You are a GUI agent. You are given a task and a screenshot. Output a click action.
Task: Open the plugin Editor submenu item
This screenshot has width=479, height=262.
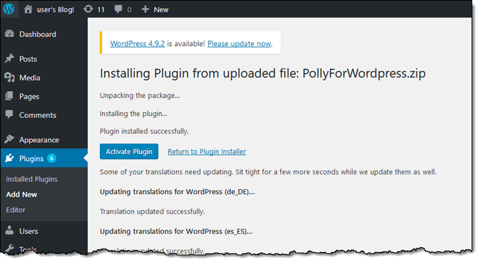pos(16,210)
